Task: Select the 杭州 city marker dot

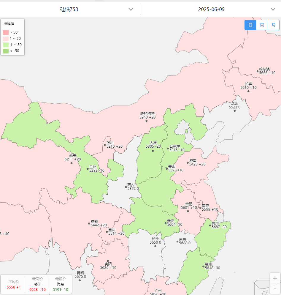Action: click(210, 225)
